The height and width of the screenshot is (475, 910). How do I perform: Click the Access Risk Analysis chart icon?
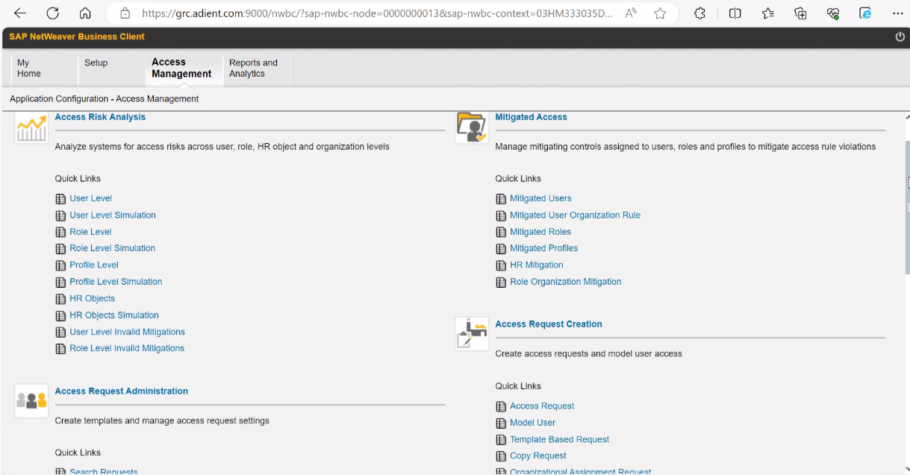point(31,128)
